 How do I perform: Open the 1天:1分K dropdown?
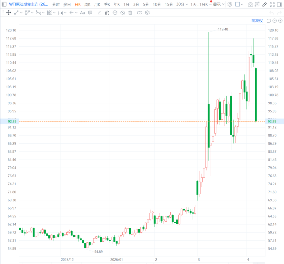[x=201, y=4]
